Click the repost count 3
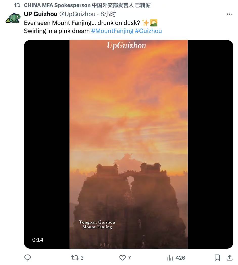Screen dimensions: 238x265 [x=82, y=258]
